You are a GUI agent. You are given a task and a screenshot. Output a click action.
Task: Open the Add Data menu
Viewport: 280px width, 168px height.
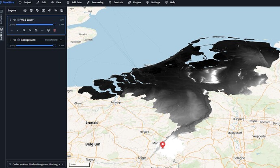click(x=74, y=2)
